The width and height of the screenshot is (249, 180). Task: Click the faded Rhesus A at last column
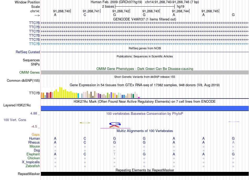point(233,142)
